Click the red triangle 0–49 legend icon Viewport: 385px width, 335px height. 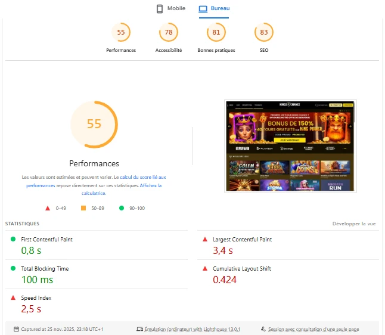(x=48, y=208)
